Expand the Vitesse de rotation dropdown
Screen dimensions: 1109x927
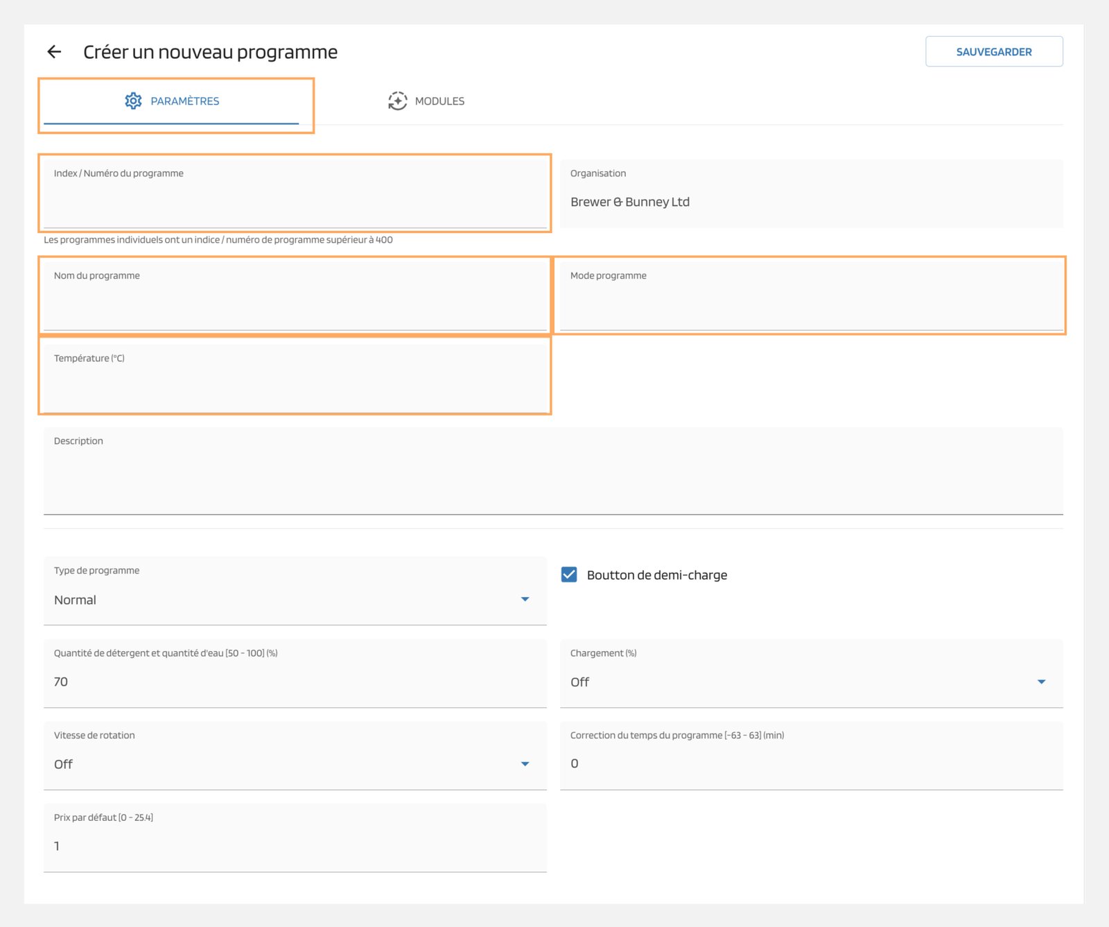(x=295, y=763)
